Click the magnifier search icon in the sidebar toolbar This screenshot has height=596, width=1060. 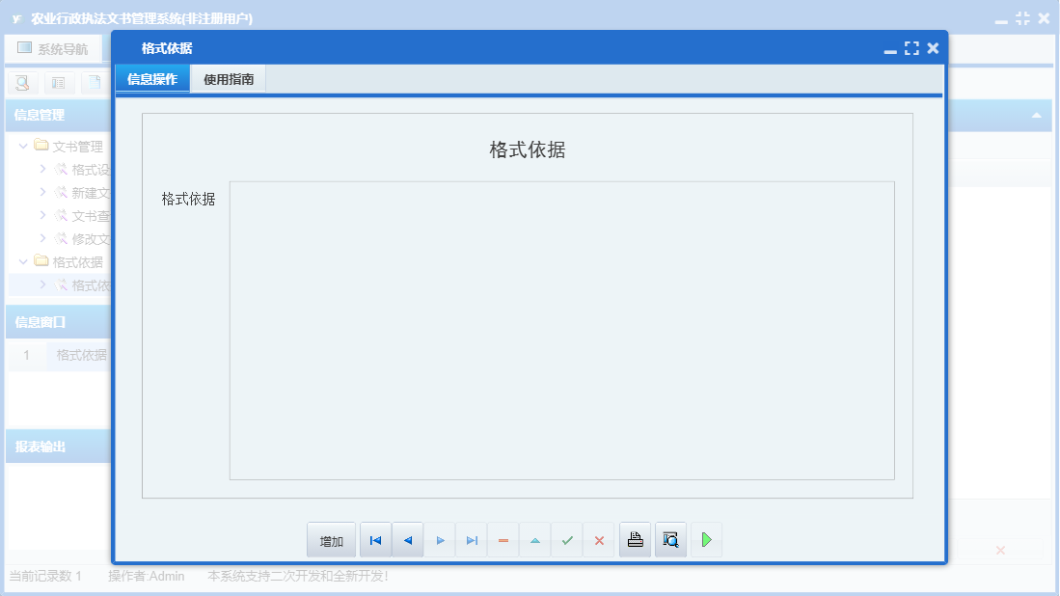pyautogui.click(x=23, y=83)
